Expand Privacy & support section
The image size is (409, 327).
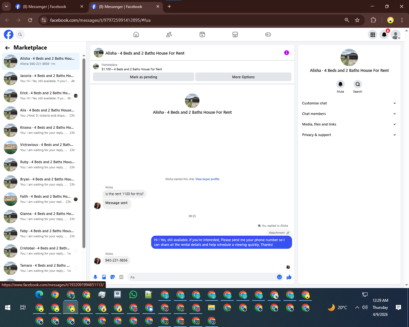349,135
